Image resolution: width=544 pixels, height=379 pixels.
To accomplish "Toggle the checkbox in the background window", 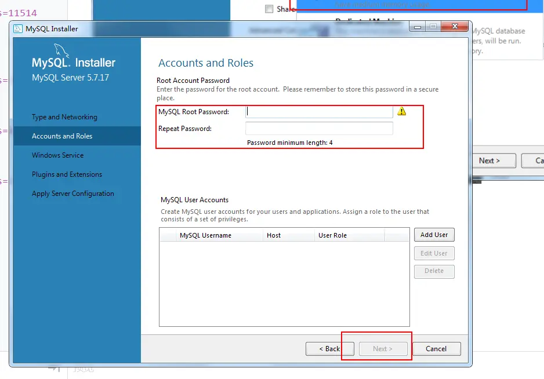I will pyautogui.click(x=269, y=9).
